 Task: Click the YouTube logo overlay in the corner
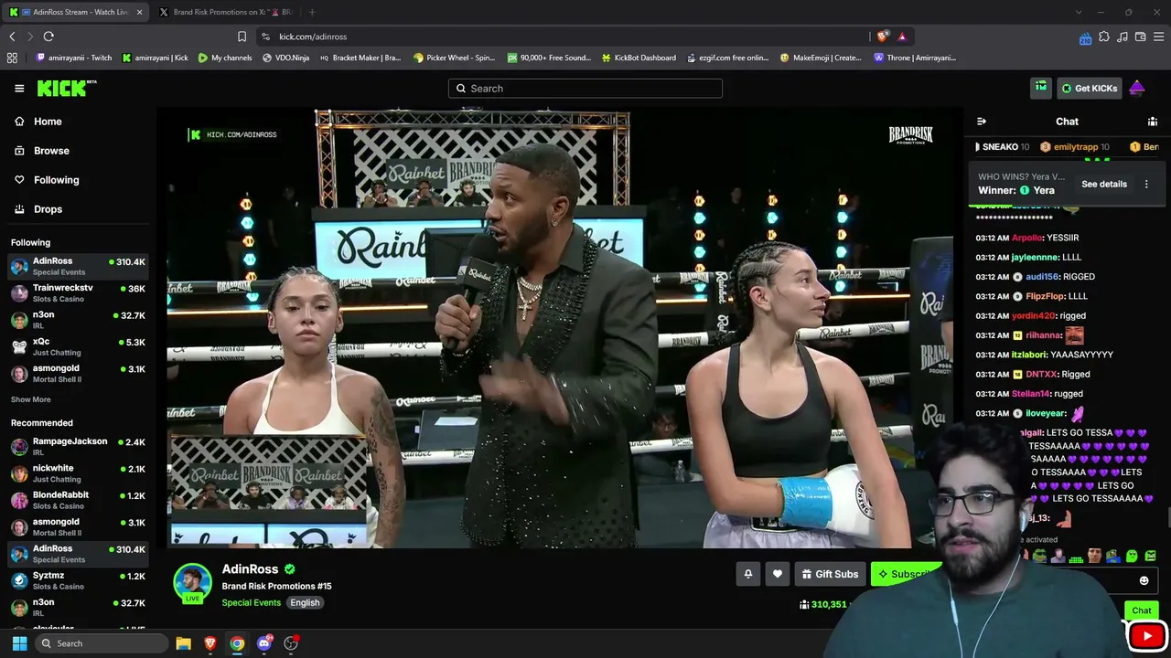click(1146, 635)
